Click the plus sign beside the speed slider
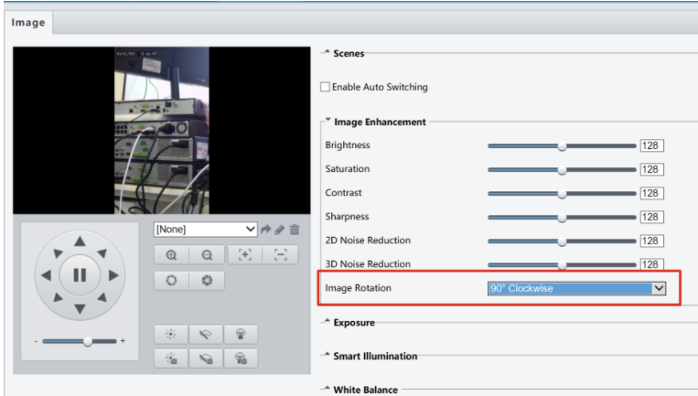698x396 pixels. 123,341
